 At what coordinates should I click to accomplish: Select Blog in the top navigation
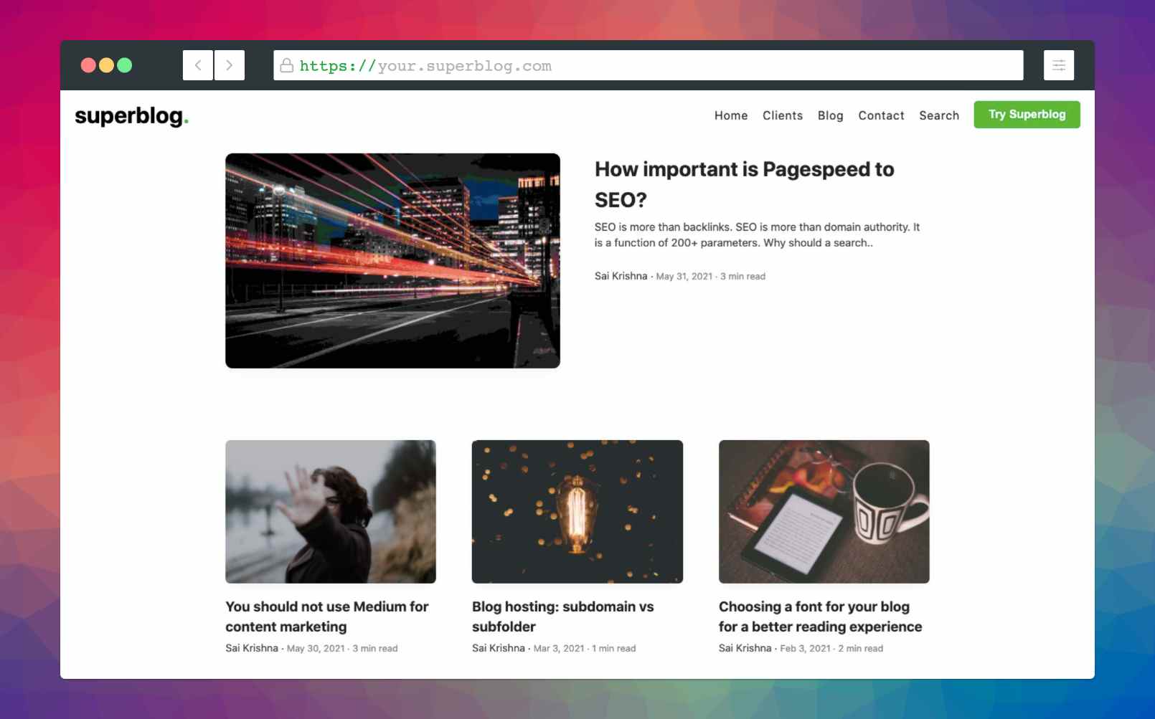click(x=830, y=115)
